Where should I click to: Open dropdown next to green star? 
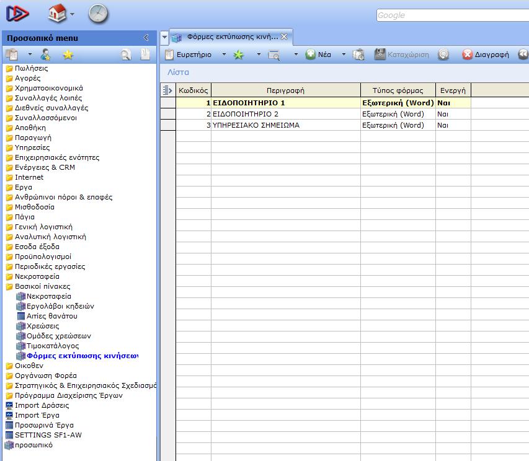point(259,55)
